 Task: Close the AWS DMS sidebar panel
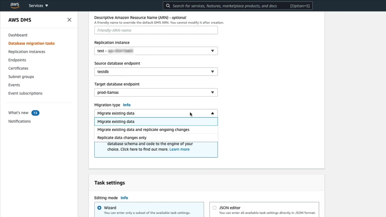69,20
